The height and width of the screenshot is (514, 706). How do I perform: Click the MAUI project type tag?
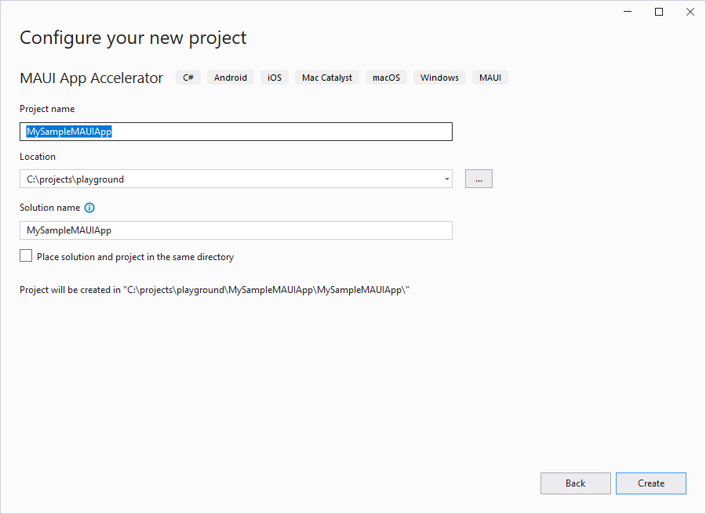(x=490, y=78)
